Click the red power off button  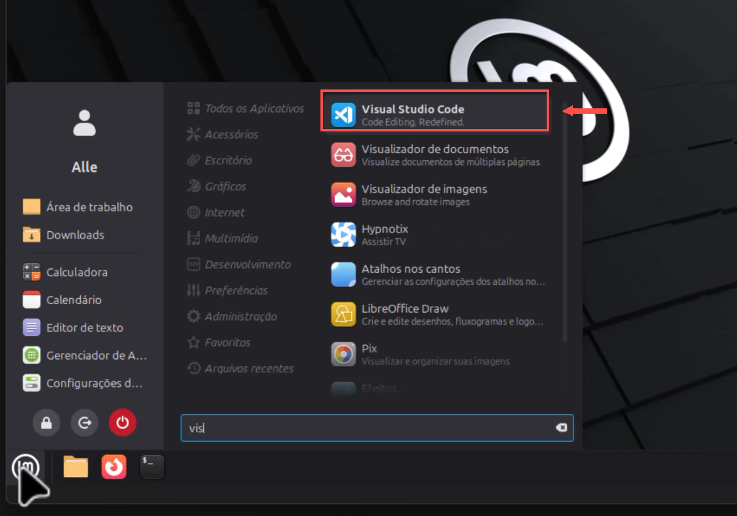click(x=123, y=423)
